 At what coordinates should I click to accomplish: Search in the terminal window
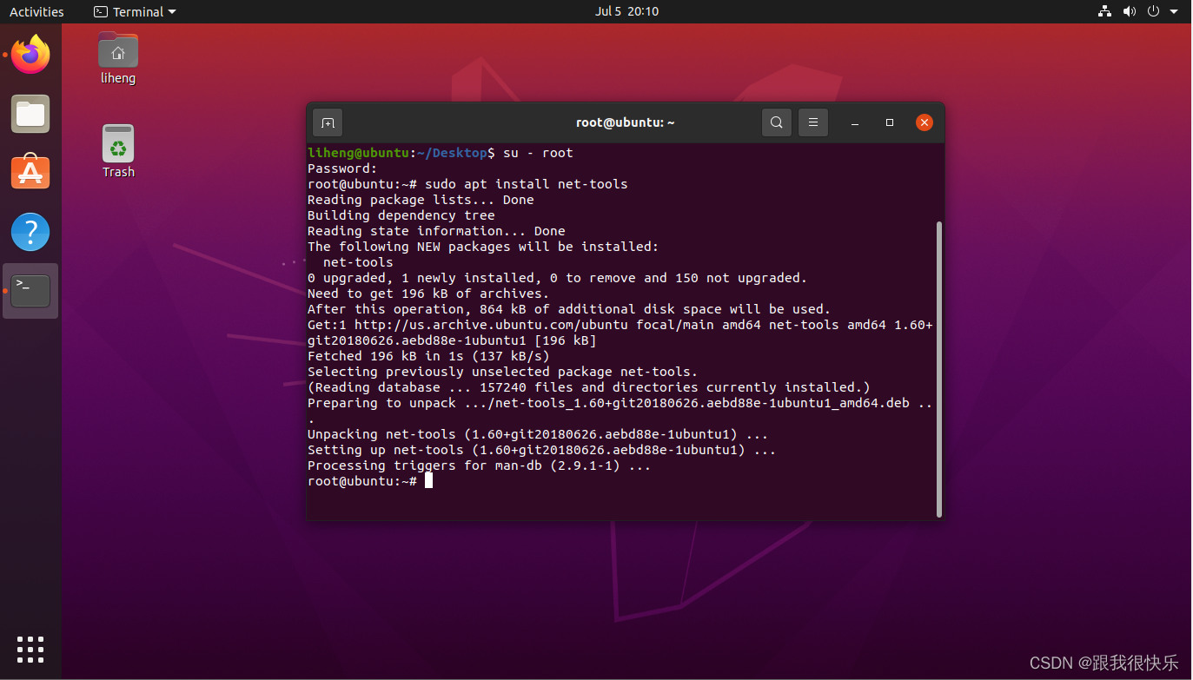777,122
